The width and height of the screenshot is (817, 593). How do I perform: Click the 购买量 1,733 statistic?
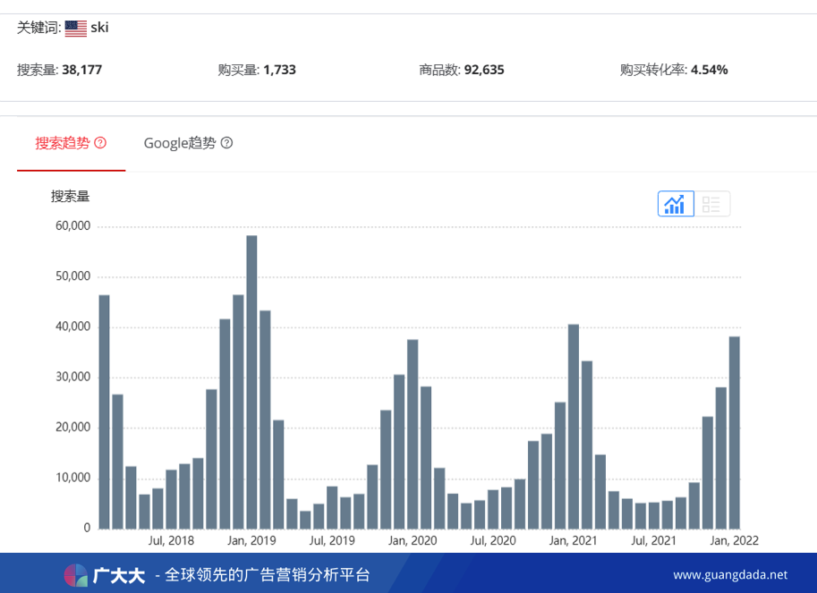pos(257,70)
